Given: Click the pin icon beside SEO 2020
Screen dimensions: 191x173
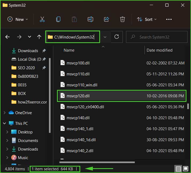Looking at the screenshot, I should [x=44, y=68].
